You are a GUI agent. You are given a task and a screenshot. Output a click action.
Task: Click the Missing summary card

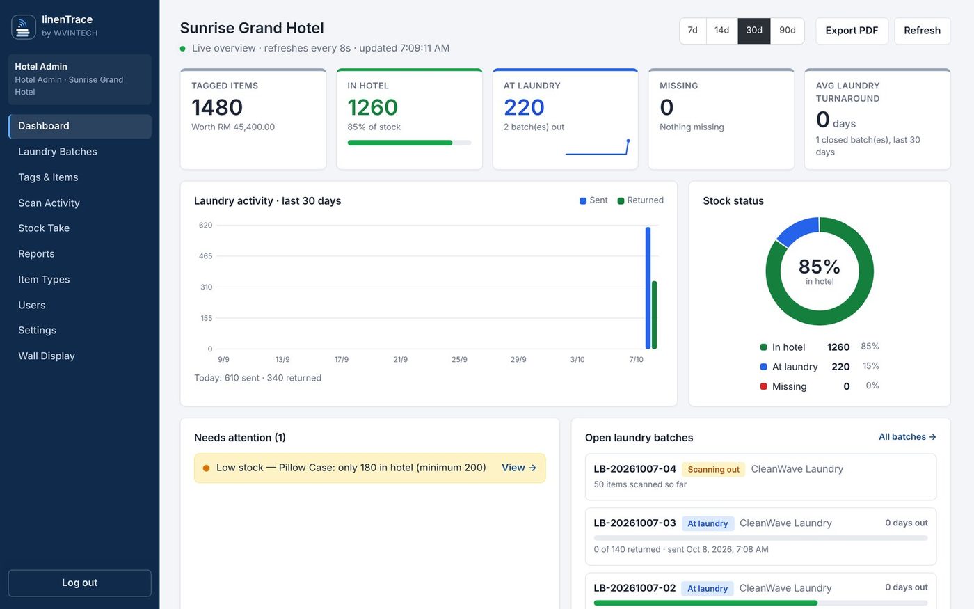(x=721, y=119)
